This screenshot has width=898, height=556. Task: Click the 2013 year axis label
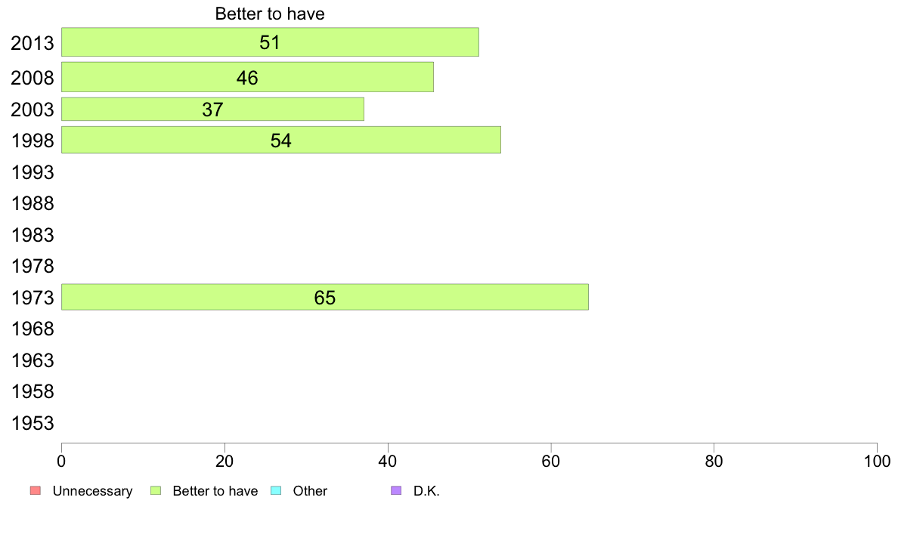33,44
